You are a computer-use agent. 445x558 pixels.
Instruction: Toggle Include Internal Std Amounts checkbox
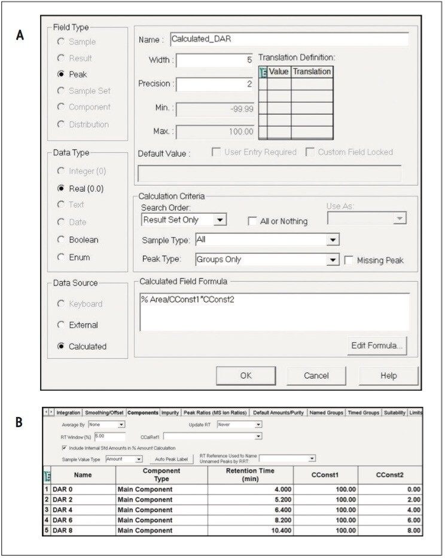point(64,447)
